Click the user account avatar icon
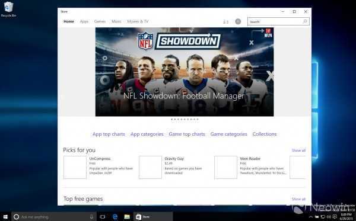This screenshot has height=221, width=356. 238,21
